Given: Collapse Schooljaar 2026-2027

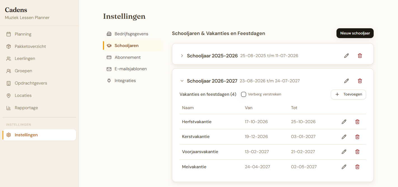Looking at the screenshot, I should point(182,81).
